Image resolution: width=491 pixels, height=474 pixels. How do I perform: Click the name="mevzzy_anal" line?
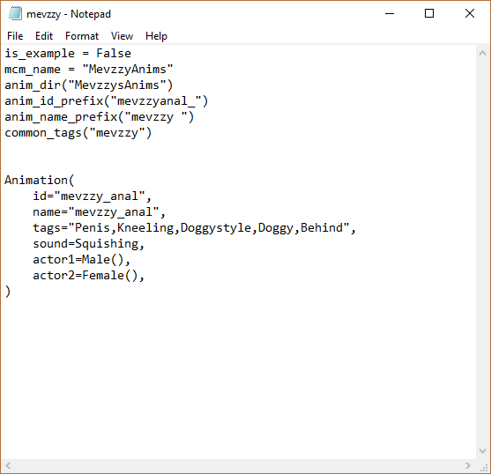click(x=99, y=212)
